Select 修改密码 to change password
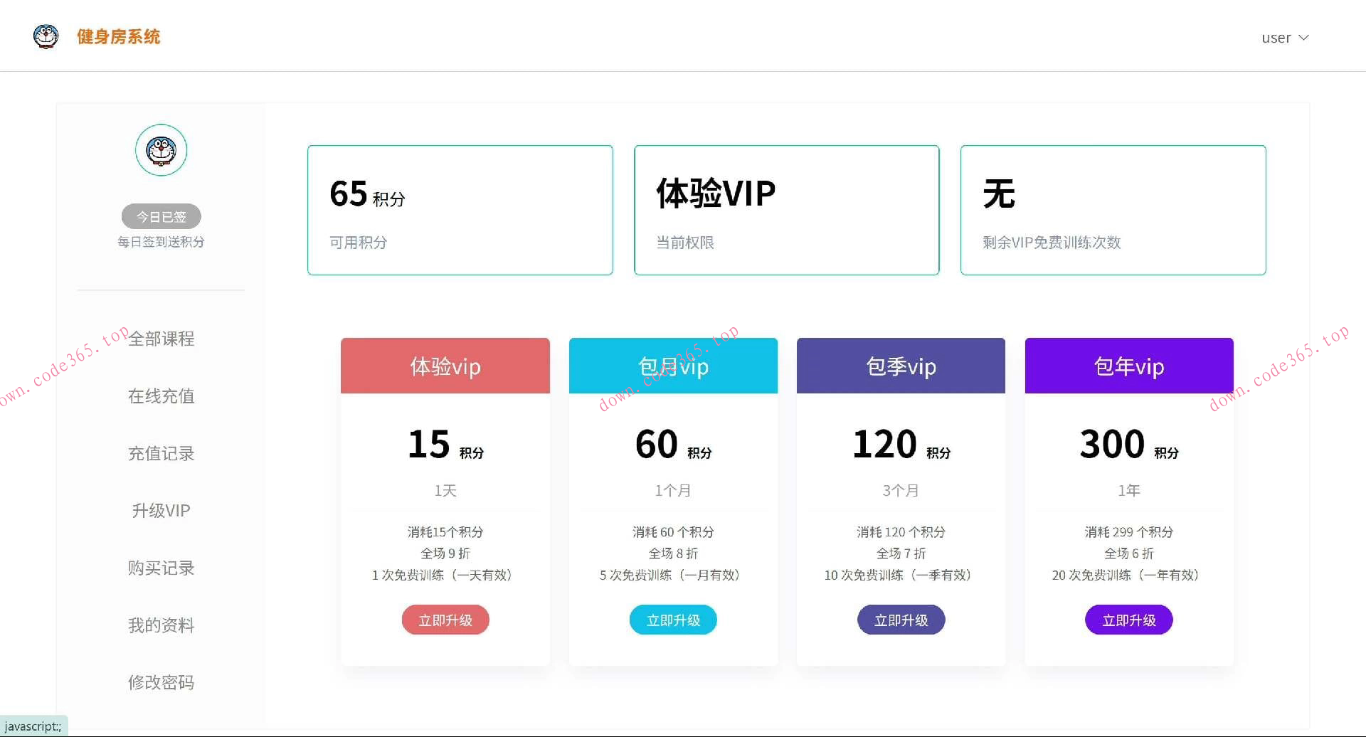 (x=161, y=682)
